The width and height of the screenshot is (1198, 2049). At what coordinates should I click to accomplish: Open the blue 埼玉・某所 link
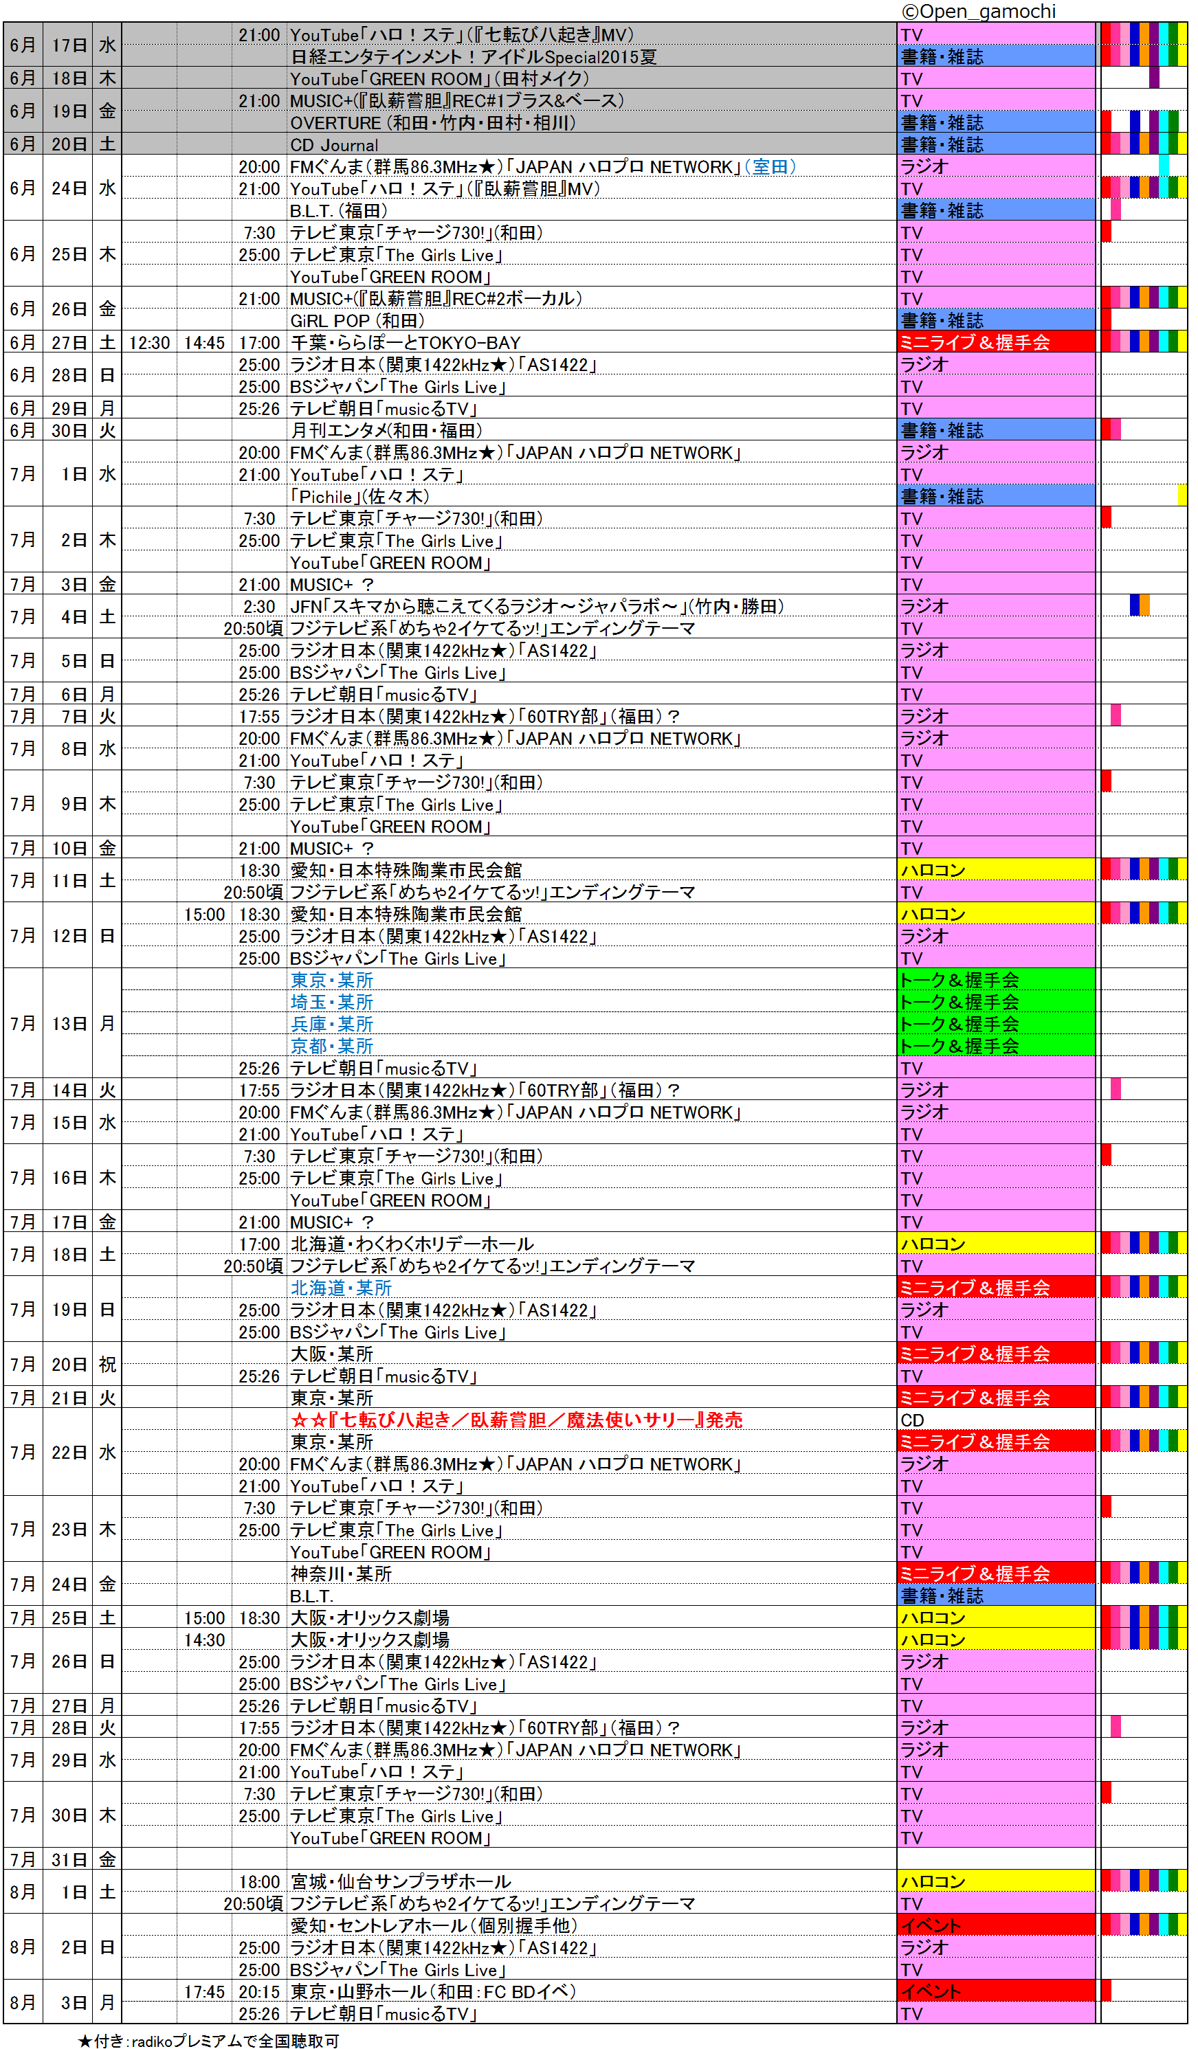click(332, 1002)
